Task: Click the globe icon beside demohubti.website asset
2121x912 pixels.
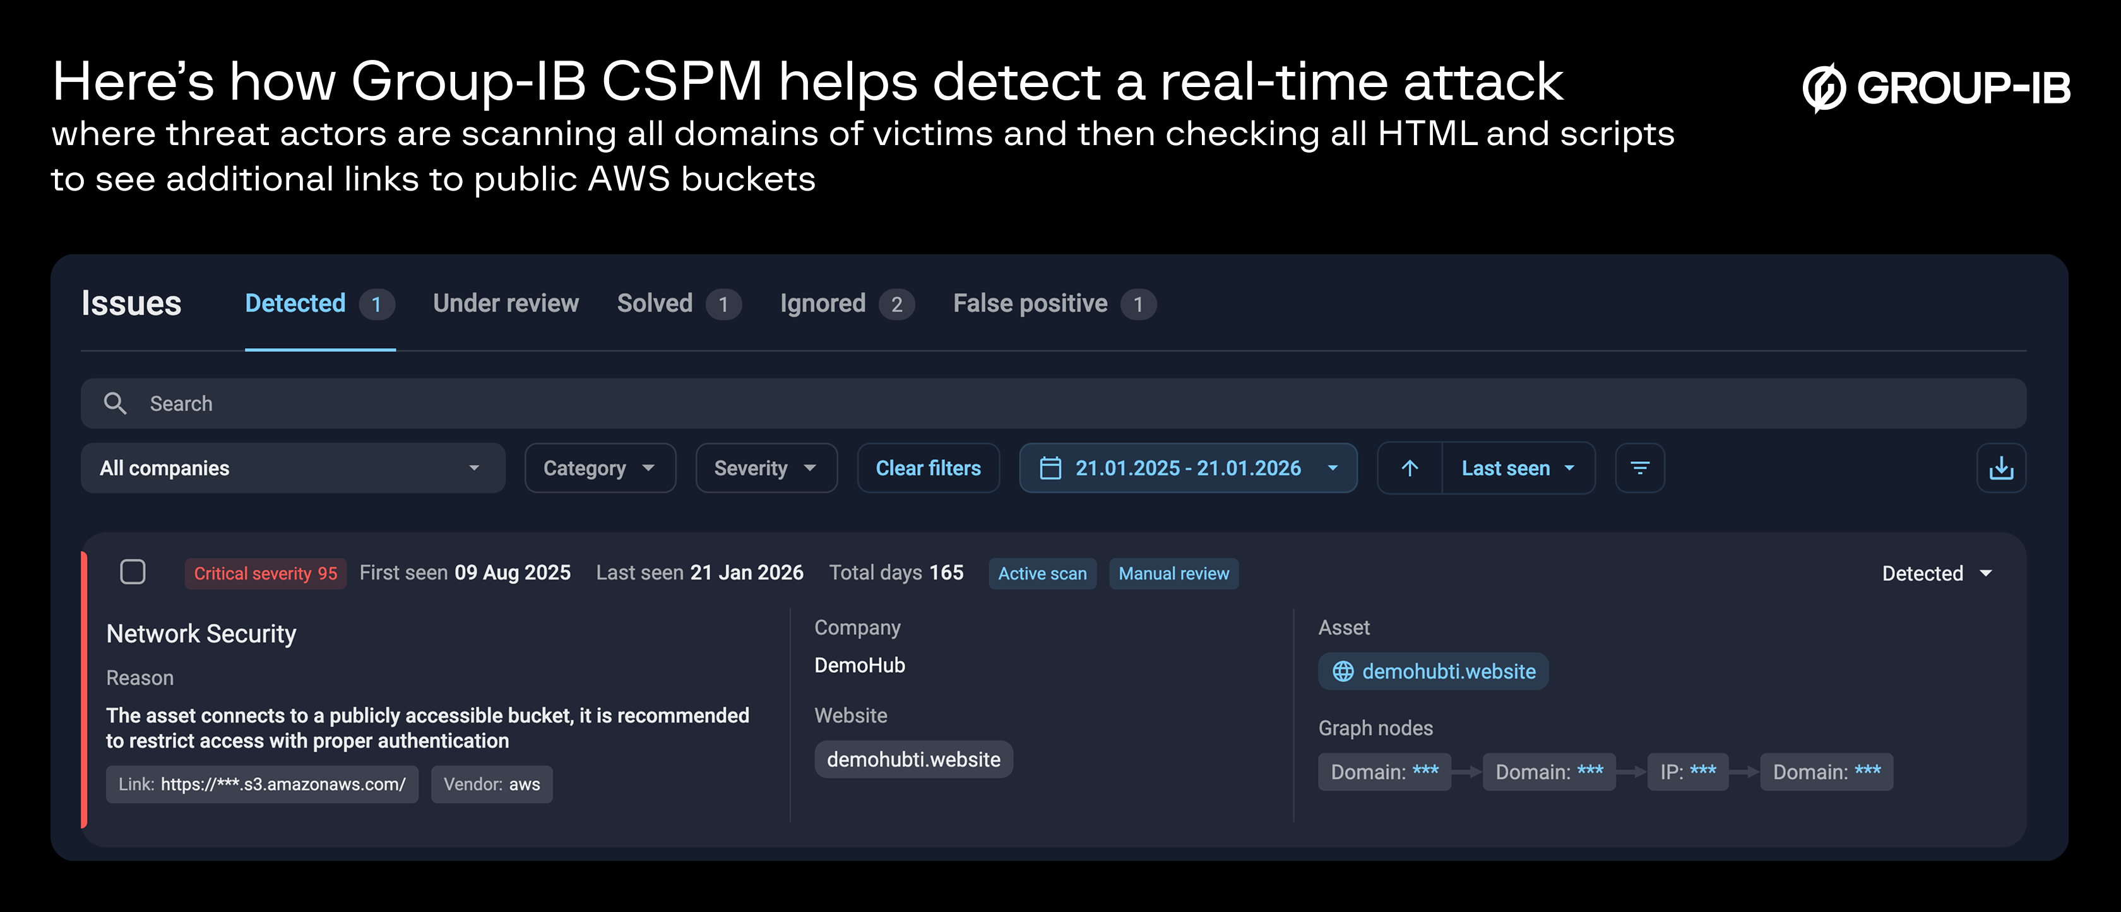Action: click(1343, 671)
